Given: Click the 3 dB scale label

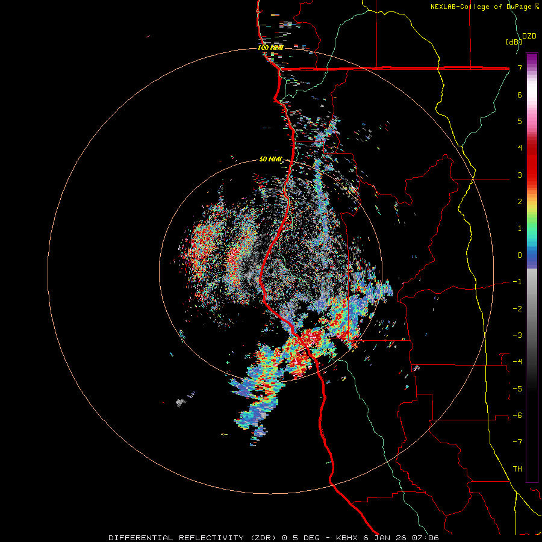Looking at the screenshot, I should click(520, 175).
